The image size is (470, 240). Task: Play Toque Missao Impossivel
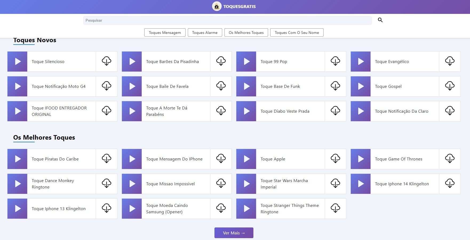tap(132, 184)
